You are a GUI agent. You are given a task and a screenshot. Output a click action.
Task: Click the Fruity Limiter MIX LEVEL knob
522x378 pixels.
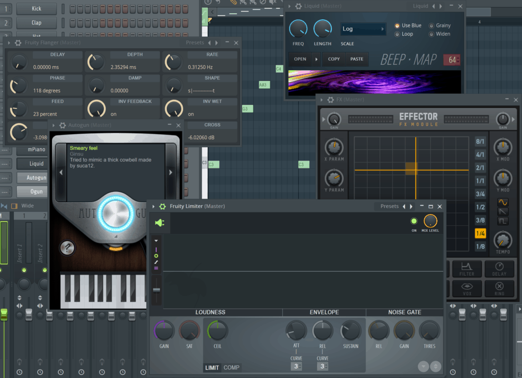tap(430, 221)
